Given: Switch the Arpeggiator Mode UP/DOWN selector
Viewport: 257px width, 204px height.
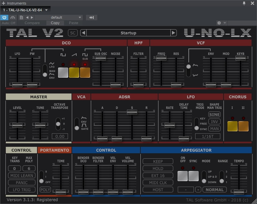Looking at the screenshot, I should coord(204,177).
